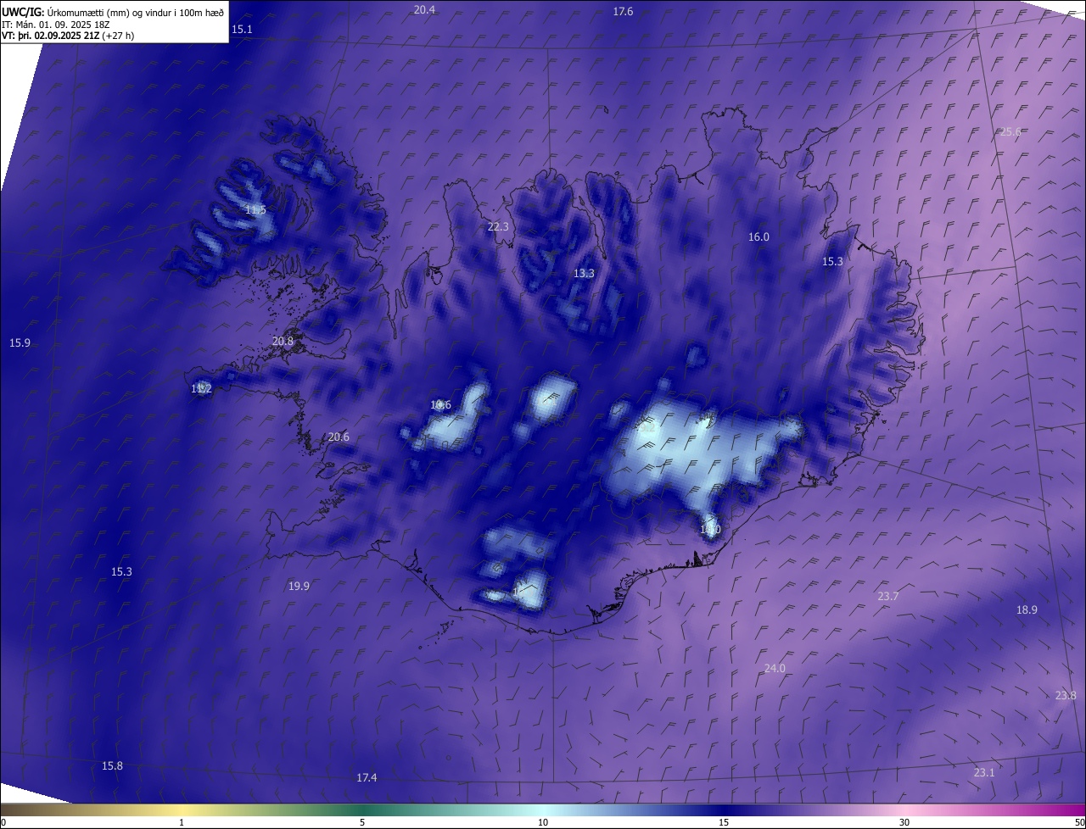
Task: Click the colorbar tick label 5
Action: (362, 822)
